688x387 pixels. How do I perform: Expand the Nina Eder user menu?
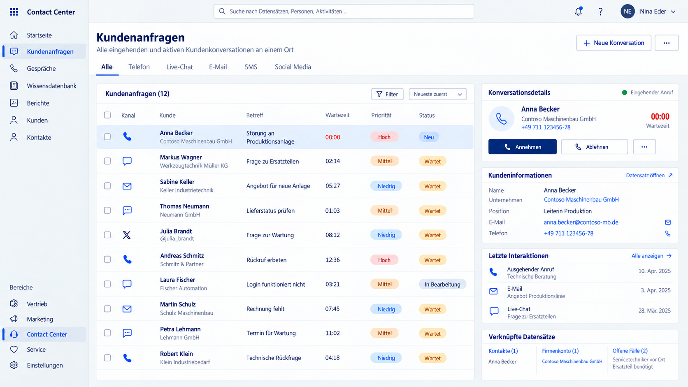pos(648,12)
